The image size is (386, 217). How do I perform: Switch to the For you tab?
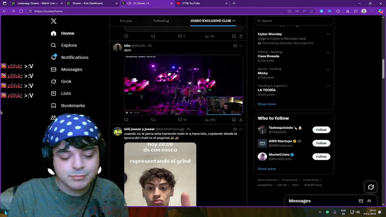coord(126,21)
